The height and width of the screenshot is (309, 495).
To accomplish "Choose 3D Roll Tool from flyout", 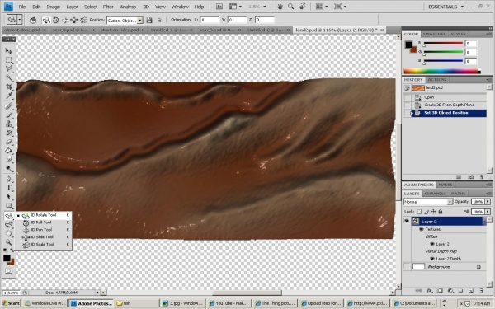I will pos(44,222).
